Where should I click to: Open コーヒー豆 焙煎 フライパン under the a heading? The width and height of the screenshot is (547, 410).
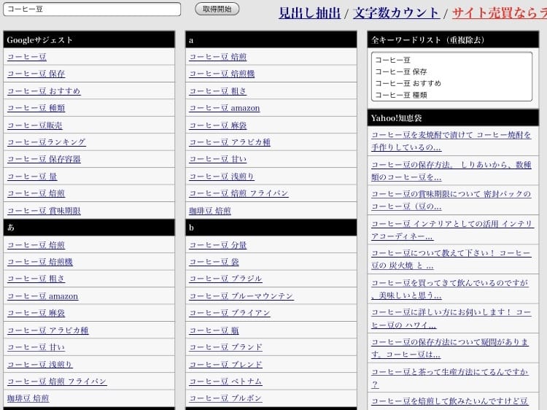point(238,193)
